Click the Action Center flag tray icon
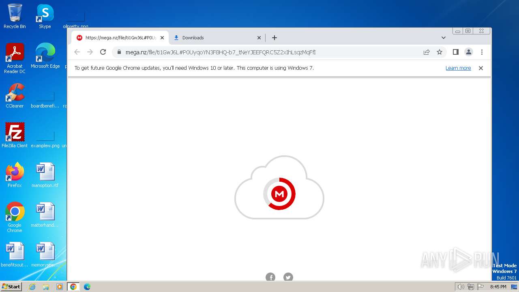The image size is (519, 292). click(480, 287)
